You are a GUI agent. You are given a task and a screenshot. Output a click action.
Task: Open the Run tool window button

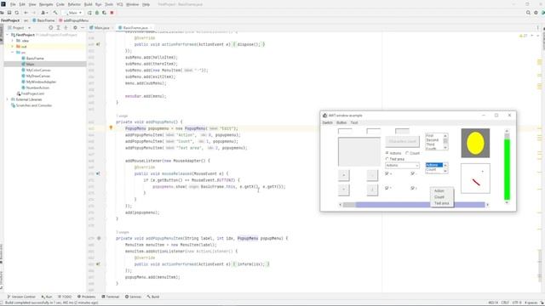[x=47, y=297]
